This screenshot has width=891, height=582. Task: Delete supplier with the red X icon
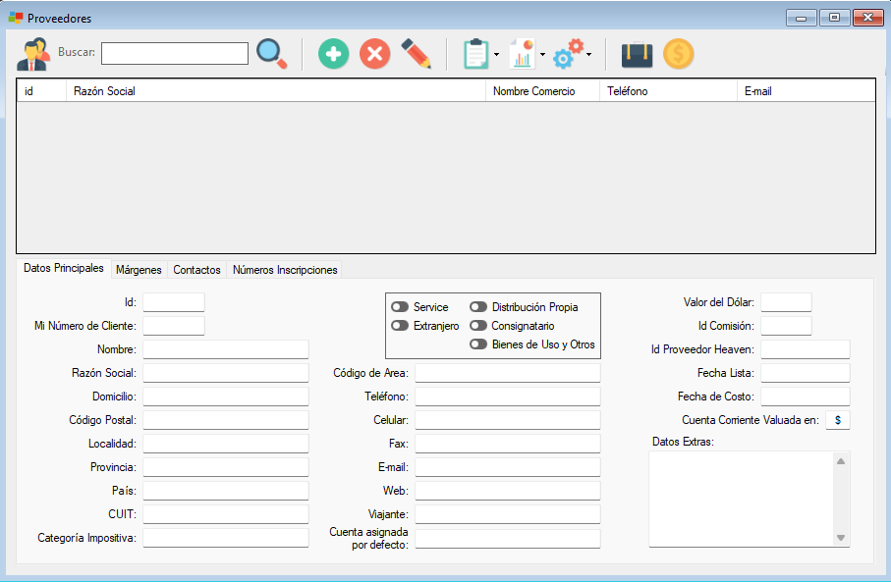point(375,54)
